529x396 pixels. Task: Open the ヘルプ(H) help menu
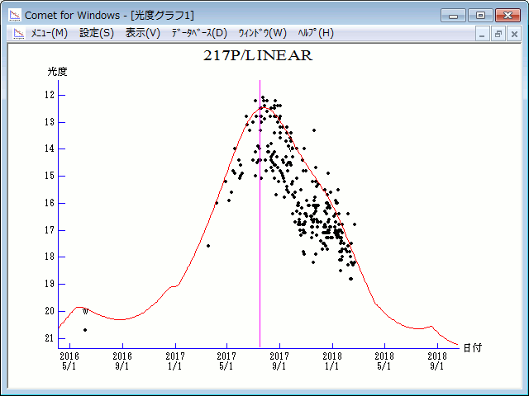[x=316, y=33]
